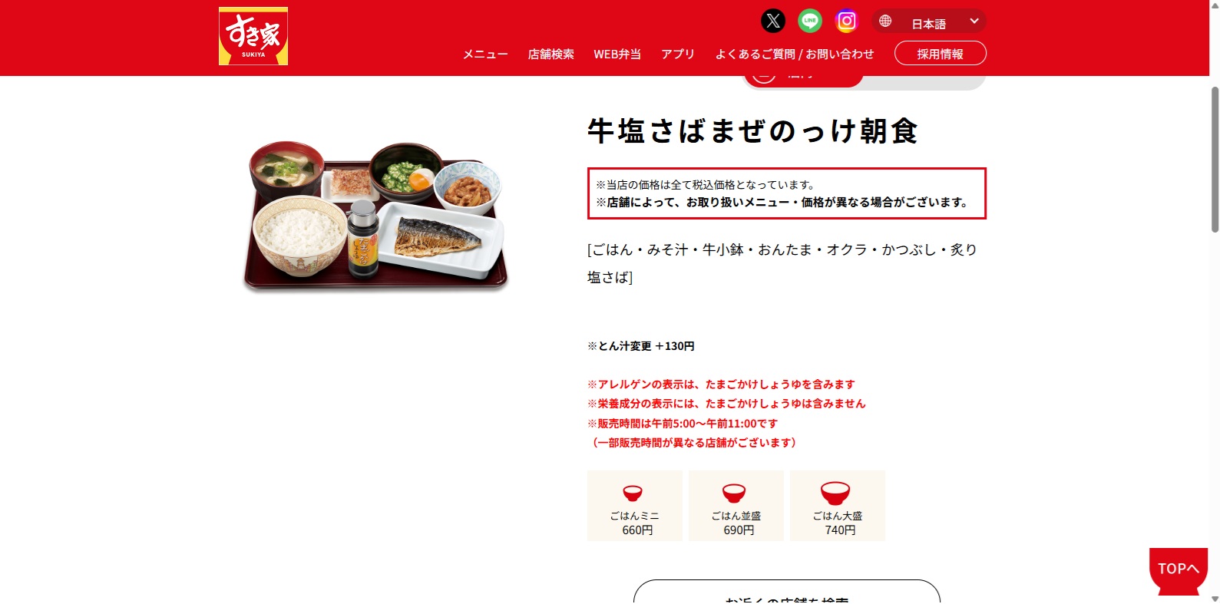The height and width of the screenshot is (604, 1220).
Task: Open the Instagram social icon
Action: click(x=846, y=21)
